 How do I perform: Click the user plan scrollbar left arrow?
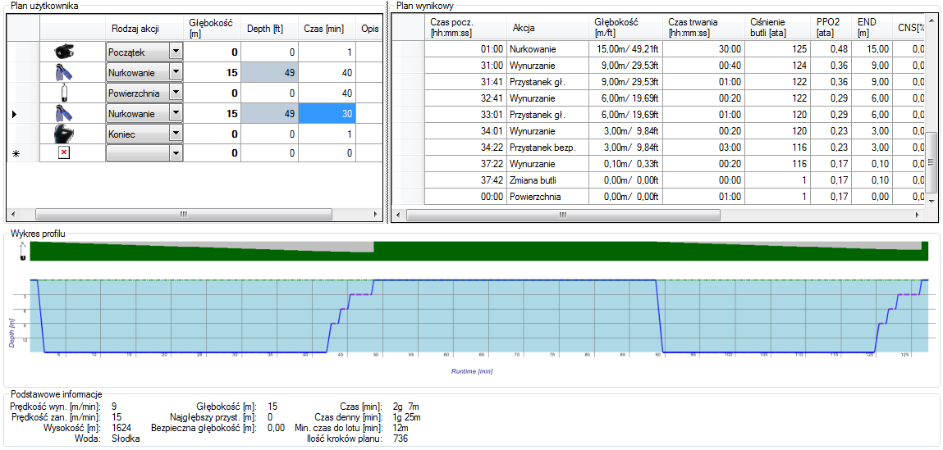click(x=12, y=215)
